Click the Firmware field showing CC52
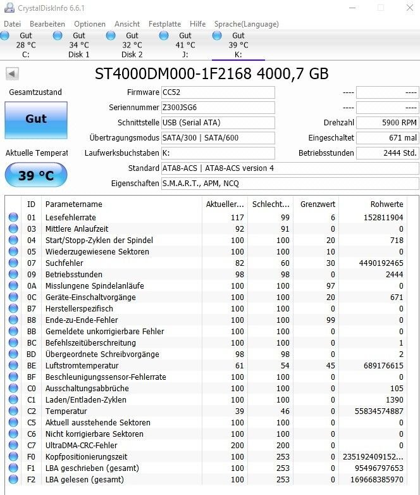Viewport: 420px width, 495px height. [218, 92]
